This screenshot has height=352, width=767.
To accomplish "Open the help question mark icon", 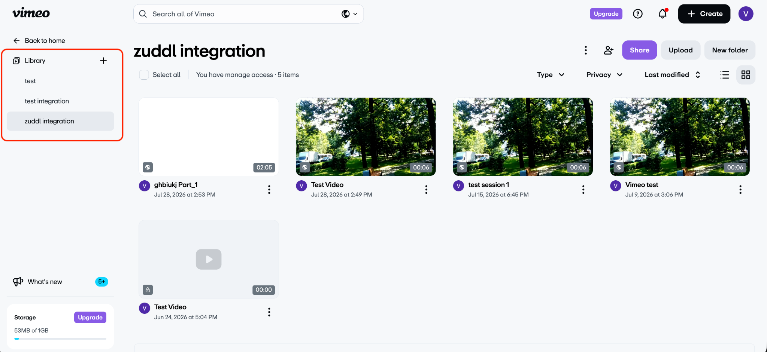I will click(x=637, y=14).
